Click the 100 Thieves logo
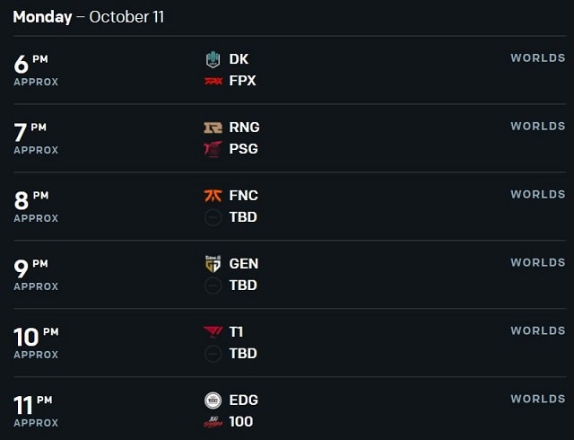Image resolution: width=574 pixels, height=440 pixels. (x=213, y=422)
